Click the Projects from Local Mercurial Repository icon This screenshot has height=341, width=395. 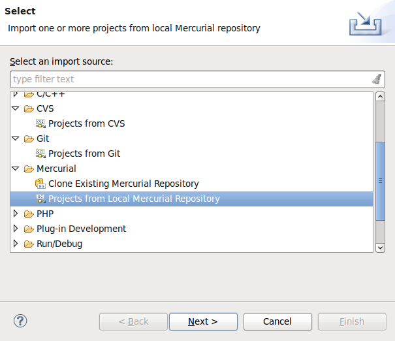[40, 199]
